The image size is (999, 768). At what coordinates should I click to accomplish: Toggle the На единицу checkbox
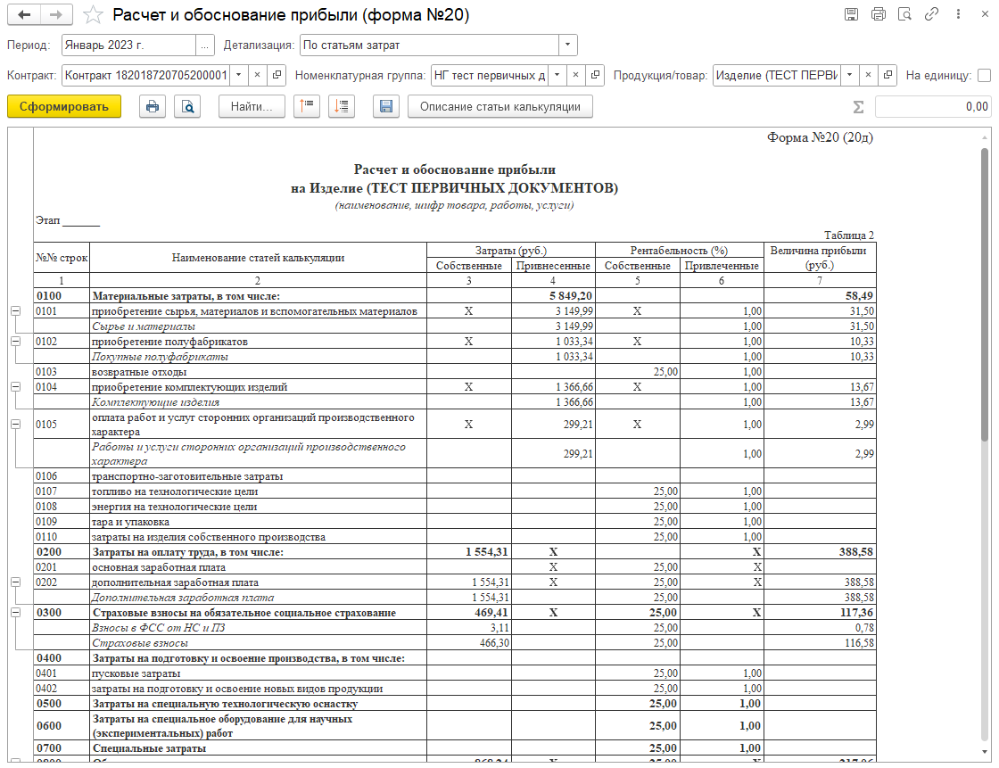pyautogui.click(x=985, y=75)
